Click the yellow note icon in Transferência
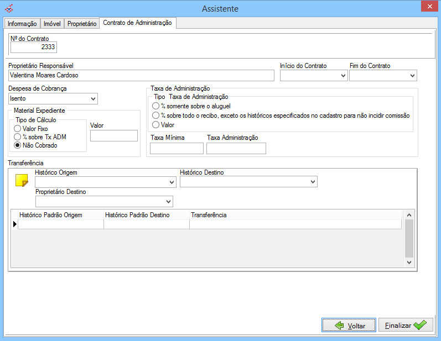 coord(21,181)
